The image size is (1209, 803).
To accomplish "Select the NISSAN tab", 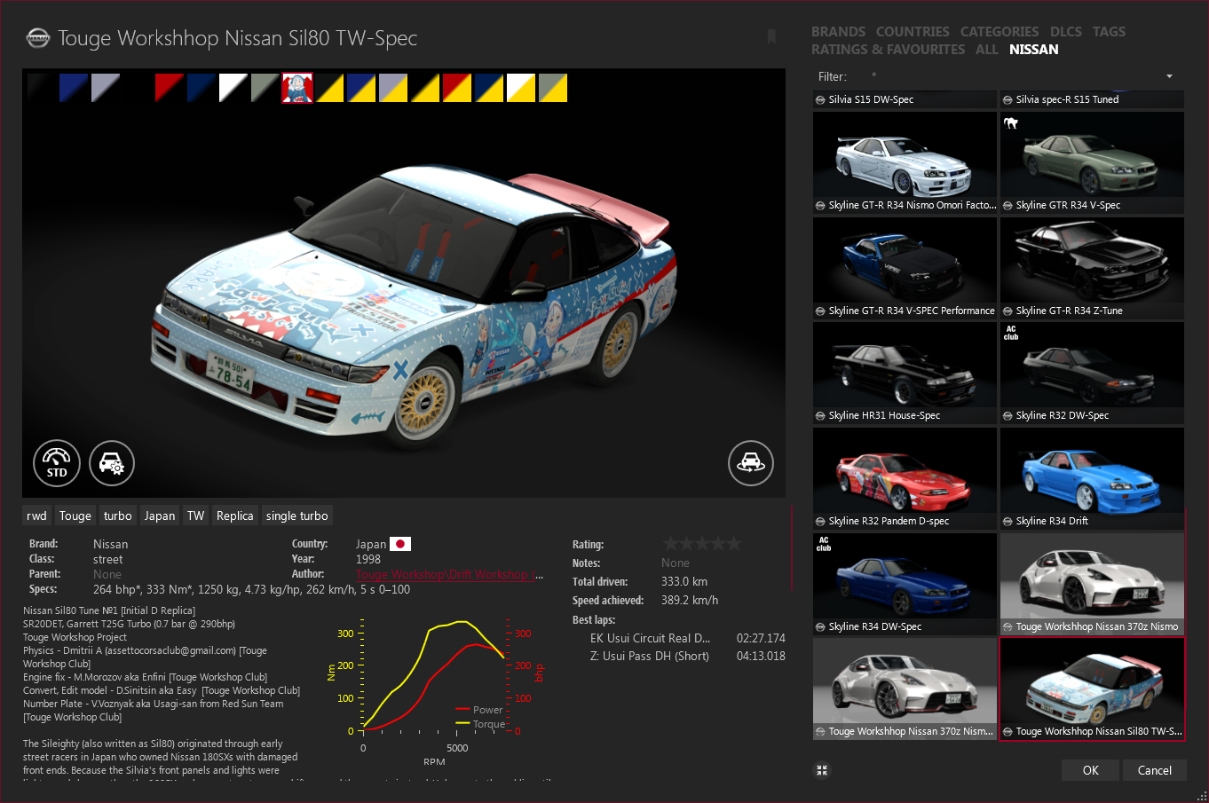I will tap(1034, 50).
